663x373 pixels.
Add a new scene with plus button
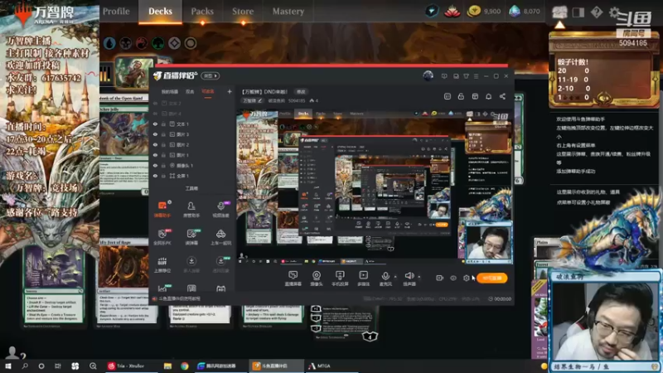(x=230, y=91)
